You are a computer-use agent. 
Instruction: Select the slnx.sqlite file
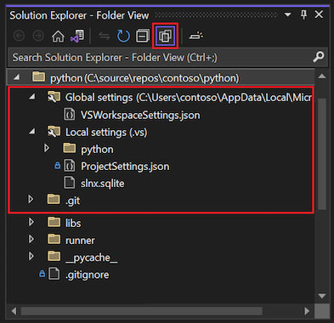pos(102,184)
